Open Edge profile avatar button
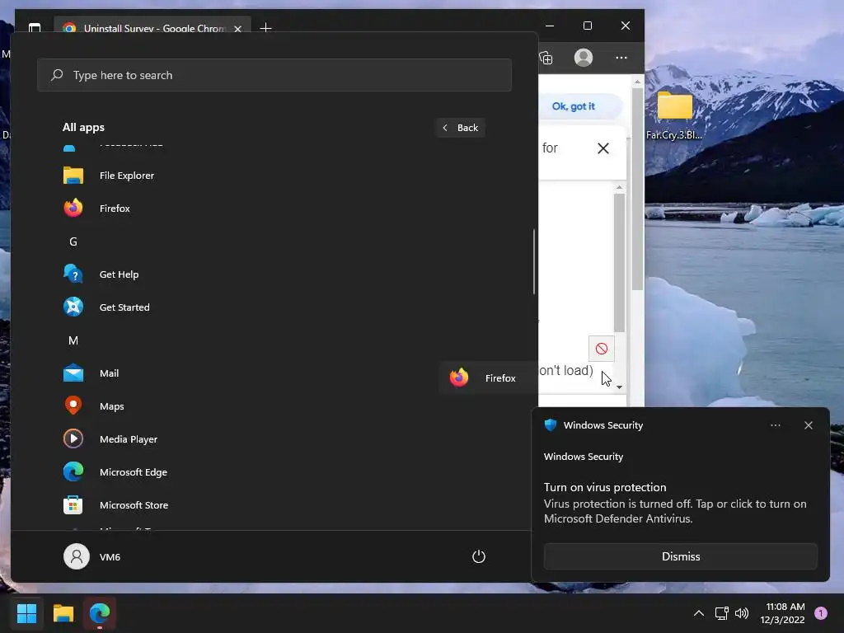The height and width of the screenshot is (633, 844). click(x=583, y=58)
